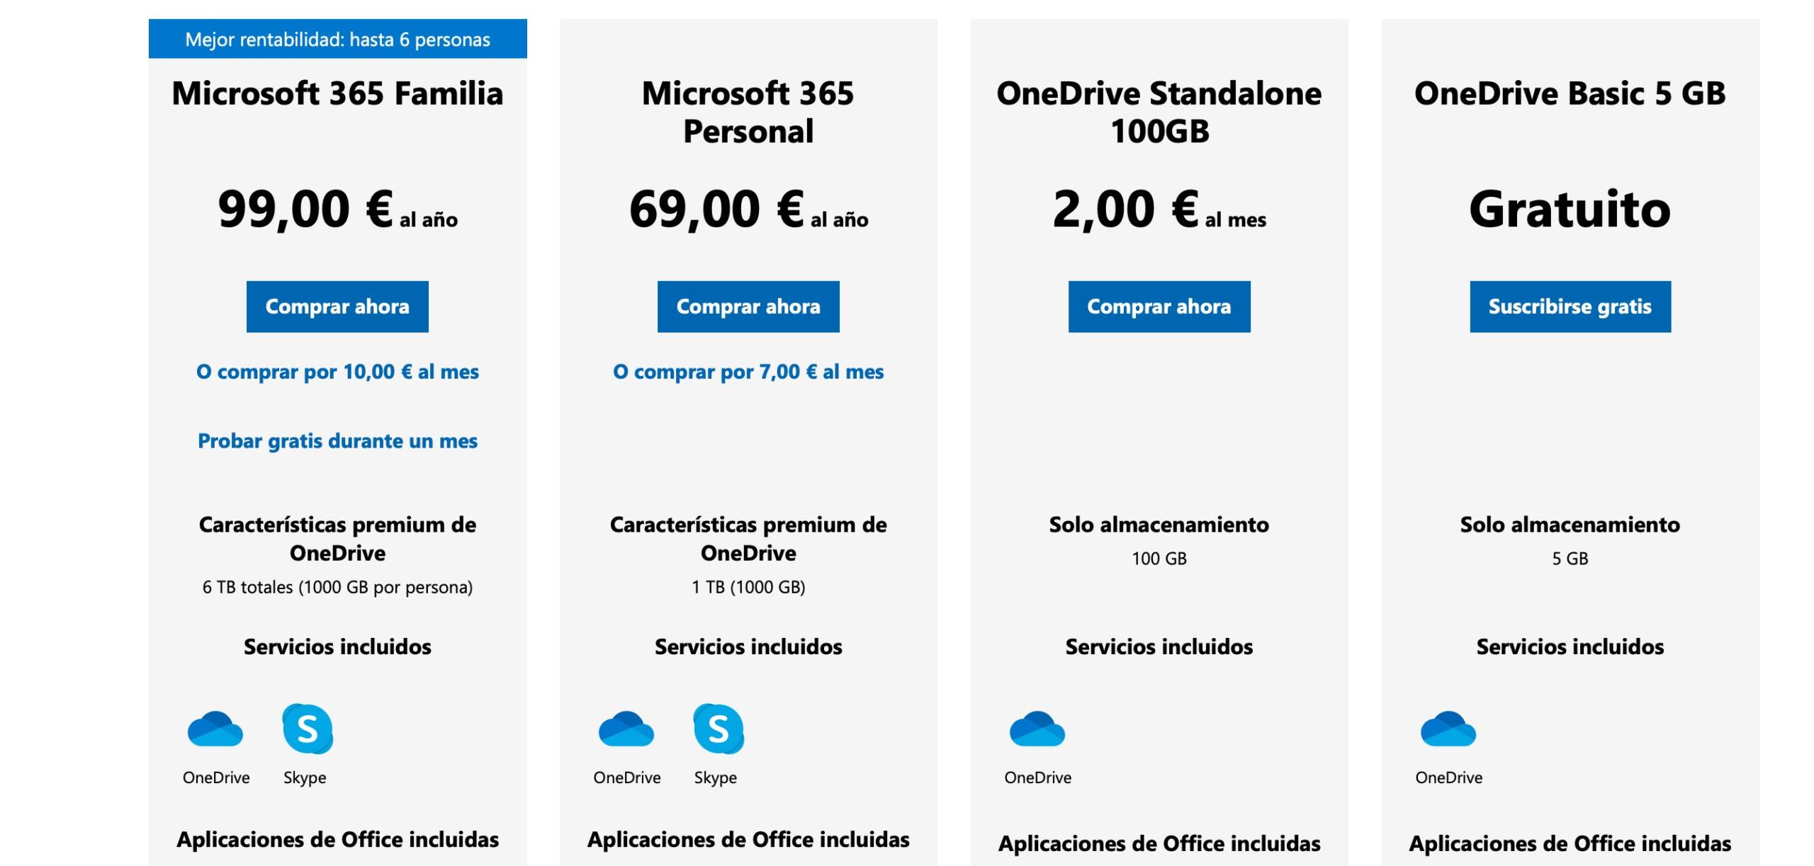Click 'Aplicaciones de Office incluidas' under Familia

[x=338, y=841]
